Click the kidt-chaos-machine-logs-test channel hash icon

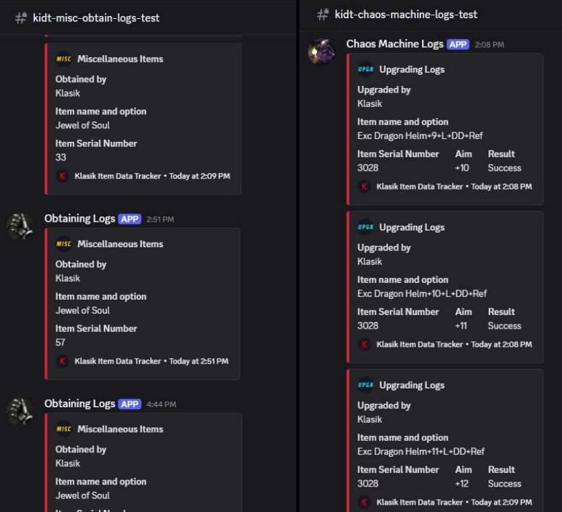click(323, 14)
